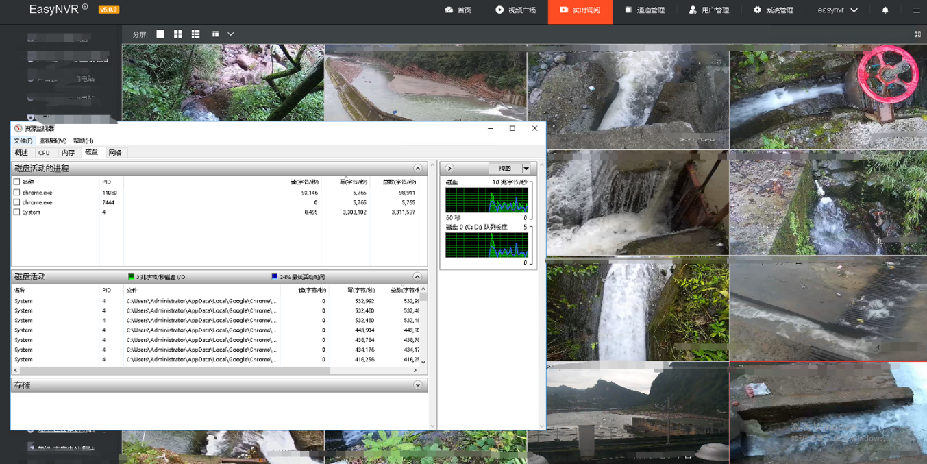Click the disk activity horizontal scrollbar thumb
927x464 pixels.
pyautogui.click(x=175, y=371)
